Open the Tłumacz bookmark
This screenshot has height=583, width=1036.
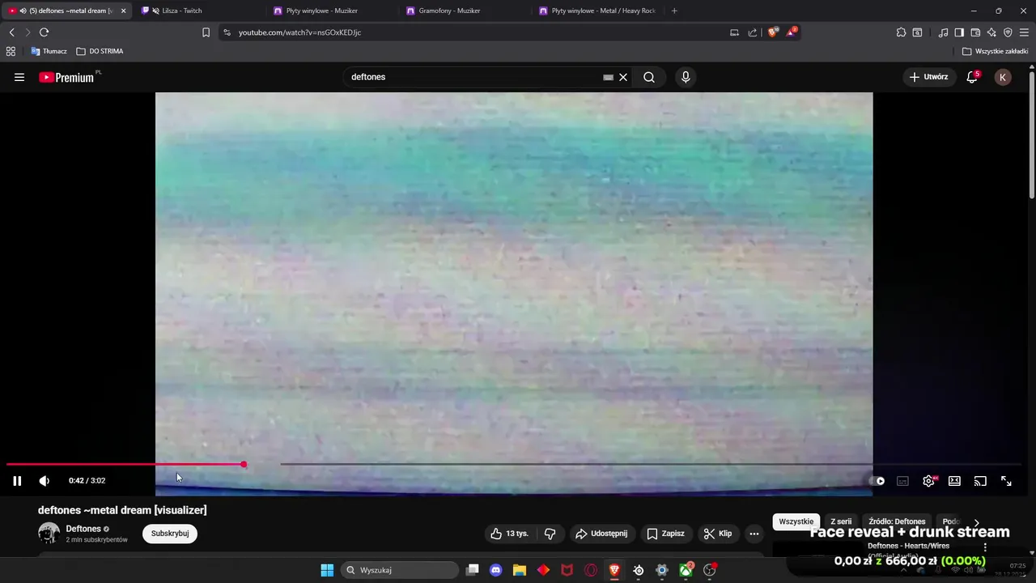pos(49,51)
